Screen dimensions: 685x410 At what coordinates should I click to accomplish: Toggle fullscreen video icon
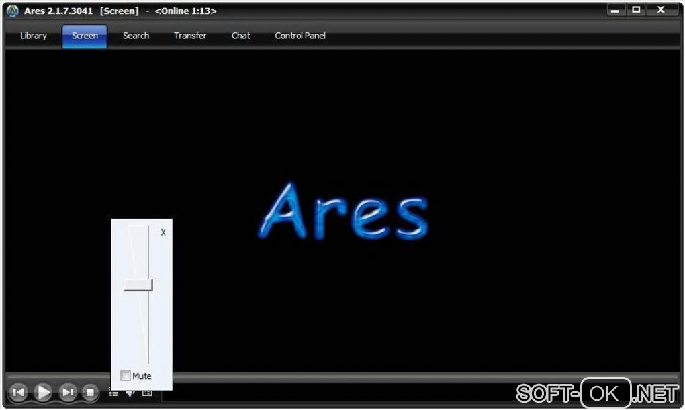pyautogui.click(x=147, y=393)
